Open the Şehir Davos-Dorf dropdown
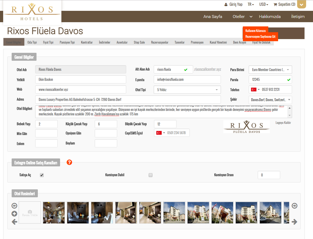This screenshot has height=239, width=313. pyautogui.click(x=270, y=100)
